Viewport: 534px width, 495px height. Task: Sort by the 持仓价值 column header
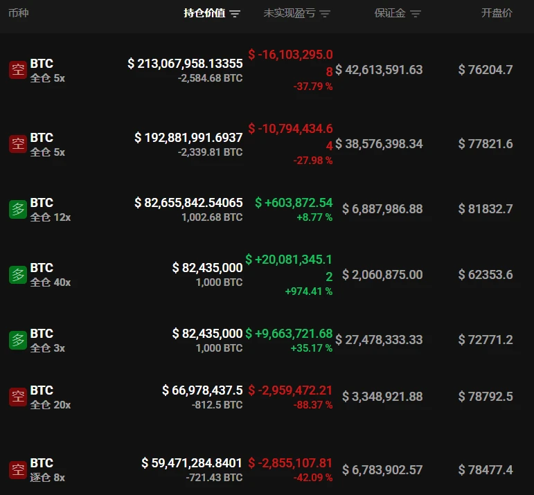[204, 13]
